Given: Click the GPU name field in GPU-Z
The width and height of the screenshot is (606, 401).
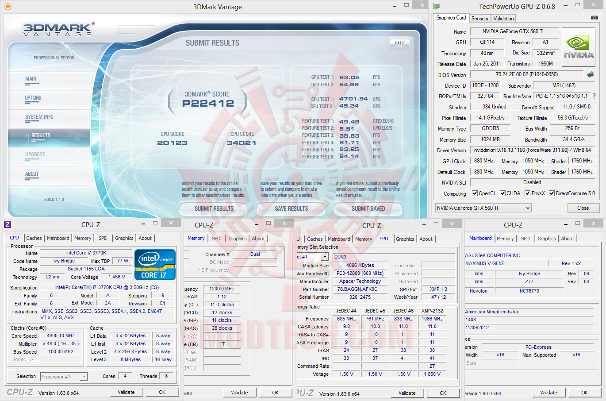Looking at the screenshot, I should (513, 31).
